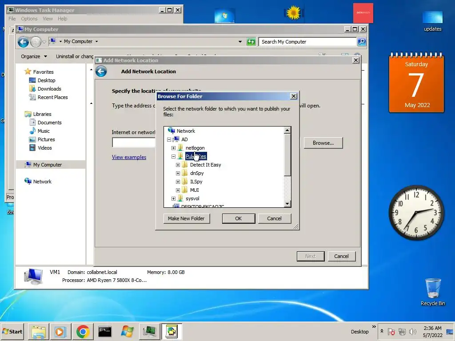Select the sysvol folder
Viewport: 455px width, 341px height.
click(192, 198)
